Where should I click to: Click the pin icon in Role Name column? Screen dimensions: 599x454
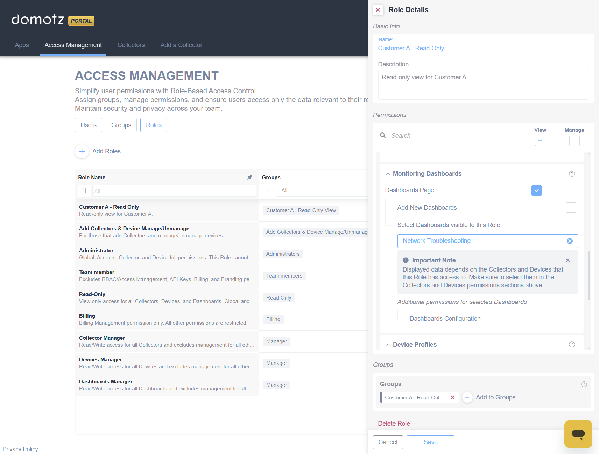coord(249,177)
